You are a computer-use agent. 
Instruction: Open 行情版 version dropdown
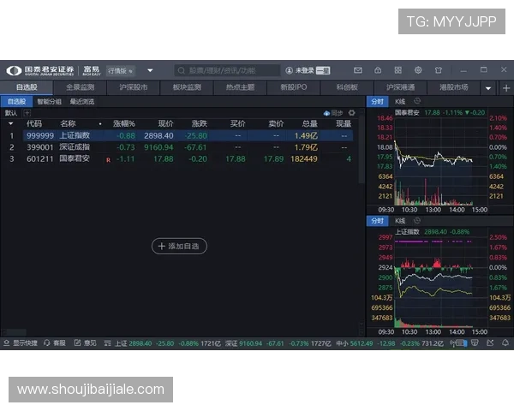click(121, 71)
